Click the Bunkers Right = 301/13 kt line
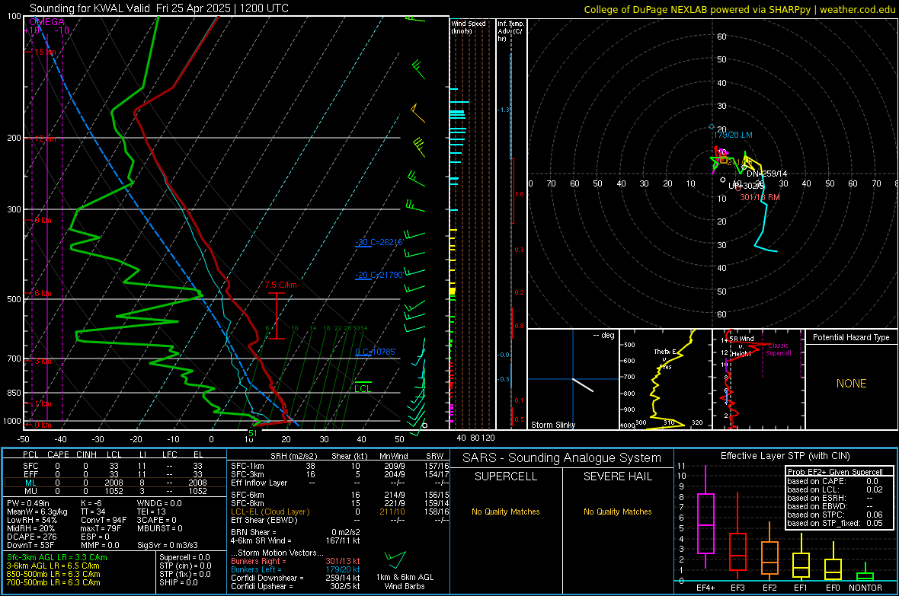 296,561
